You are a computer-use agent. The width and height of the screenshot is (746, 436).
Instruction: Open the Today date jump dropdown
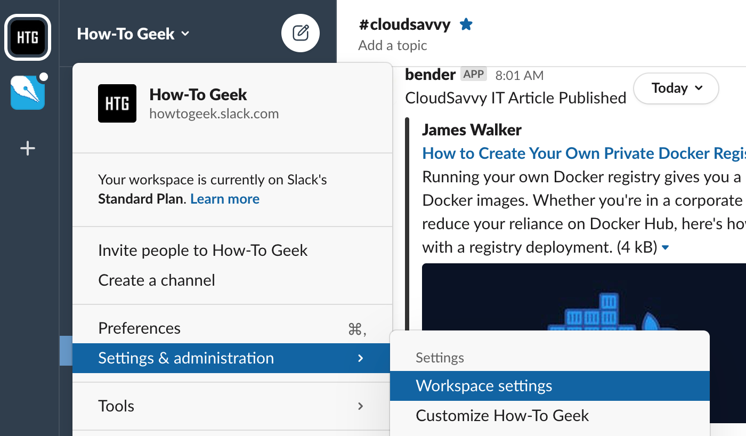(x=676, y=88)
